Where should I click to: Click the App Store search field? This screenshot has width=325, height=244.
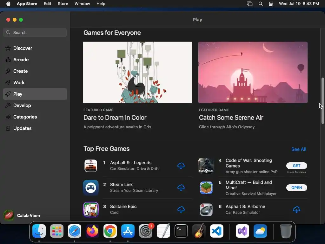pyautogui.click(x=35, y=32)
